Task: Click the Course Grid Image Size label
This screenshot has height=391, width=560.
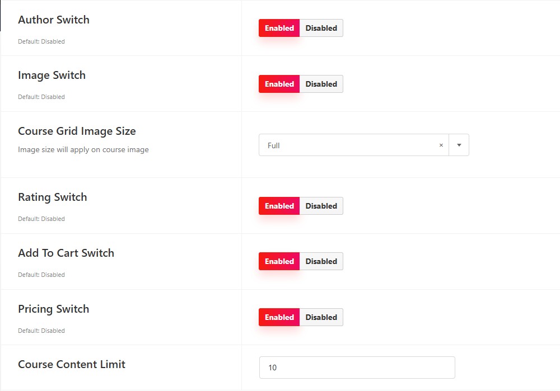Action: [77, 131]
